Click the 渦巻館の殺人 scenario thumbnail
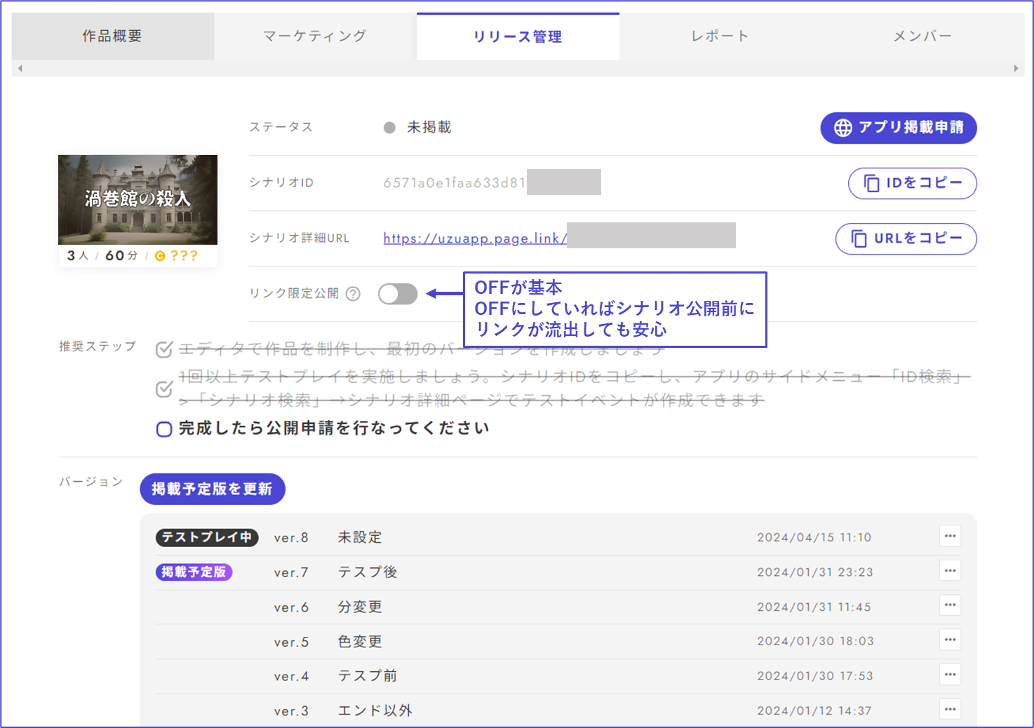The width and height of the screenshot is (1034, 728). (137, 200)
